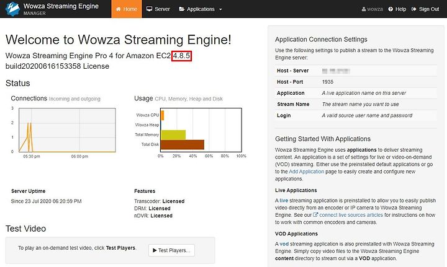Click the nDVR: Licensed feature line
The height and width of the screenshot is (267, 447).
point(153,216)
